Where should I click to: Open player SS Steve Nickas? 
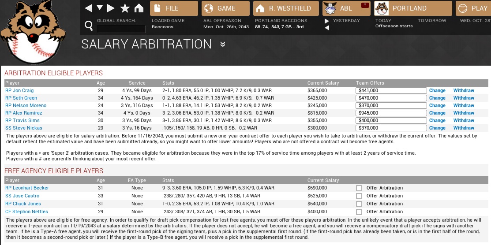23,128
